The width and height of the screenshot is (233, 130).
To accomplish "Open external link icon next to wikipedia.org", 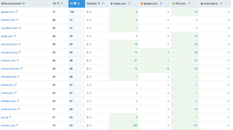I will [19, 76].
